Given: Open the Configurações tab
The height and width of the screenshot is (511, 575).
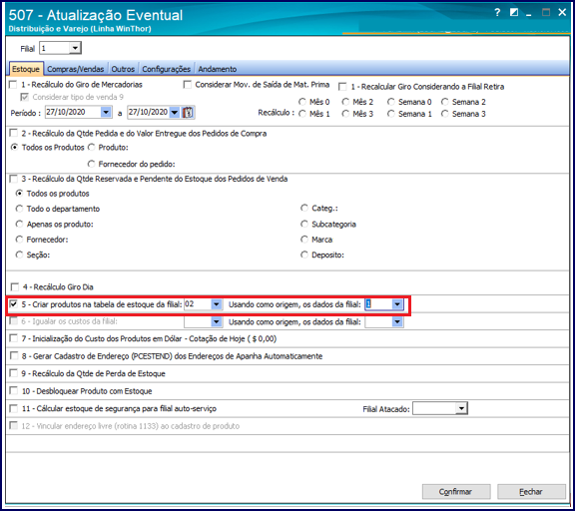Looking at the screenshot, I should click(x=167, y=69).
